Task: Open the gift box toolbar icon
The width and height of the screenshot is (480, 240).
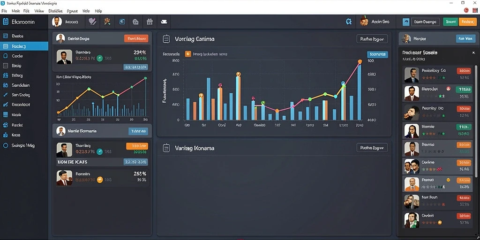Action: (150, 22)
